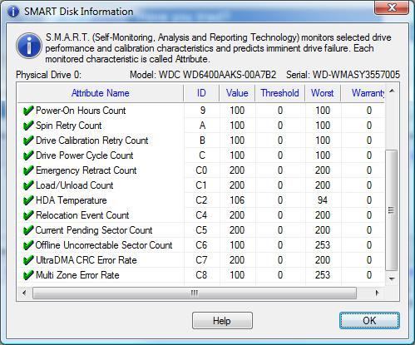Click green checkmark for UltraDMA CRC Error Rate
The height and width of the screenshot is (345, 415).
(x=28, y=260)
